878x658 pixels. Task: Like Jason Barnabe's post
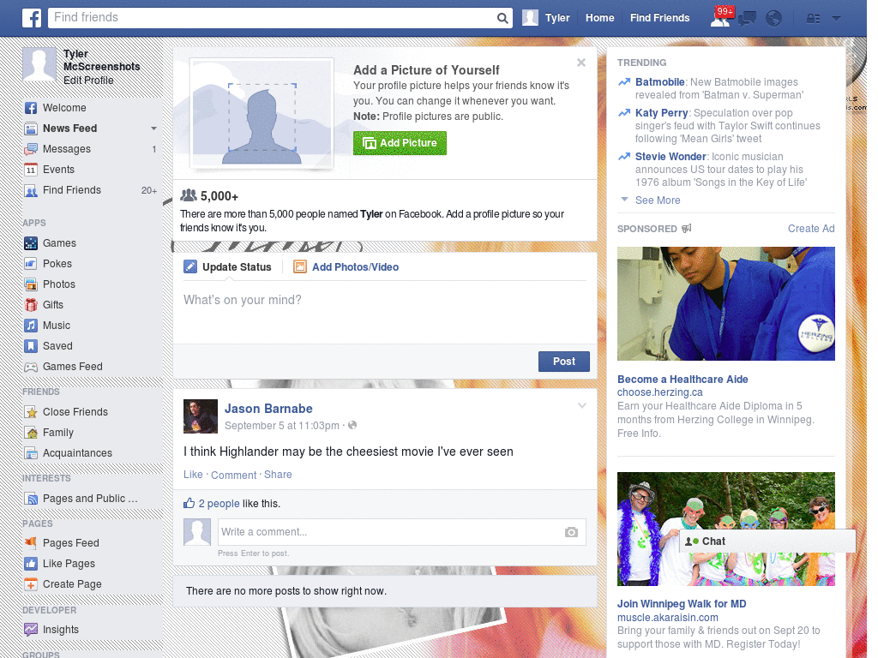click(193, 475)
